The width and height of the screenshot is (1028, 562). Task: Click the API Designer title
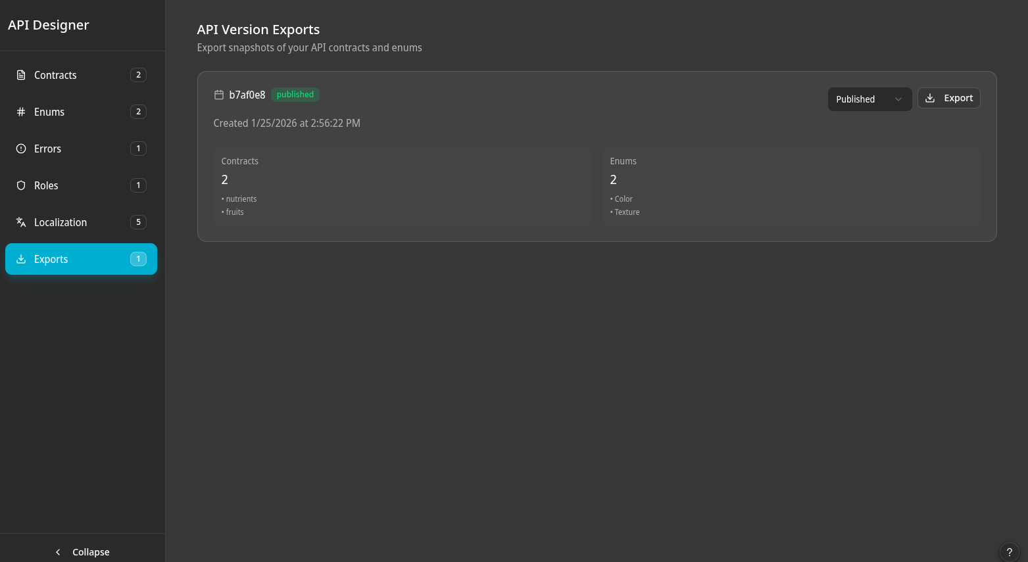pyautogui.click(x=49, y=25)
